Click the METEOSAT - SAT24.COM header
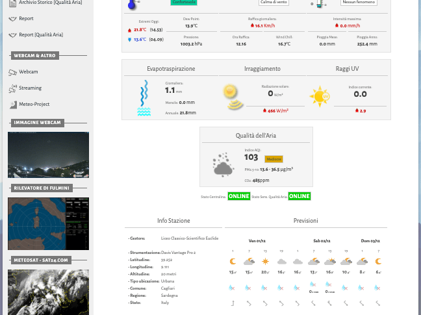The height and width of the screenshot is (315, 421). click(41, 260)
